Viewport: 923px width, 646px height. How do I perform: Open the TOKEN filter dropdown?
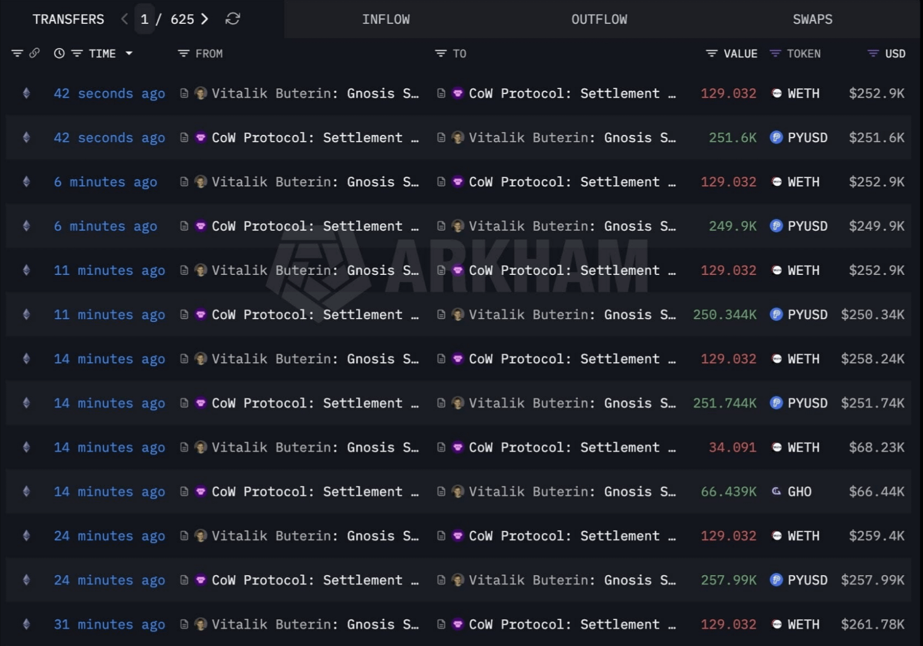775,53
